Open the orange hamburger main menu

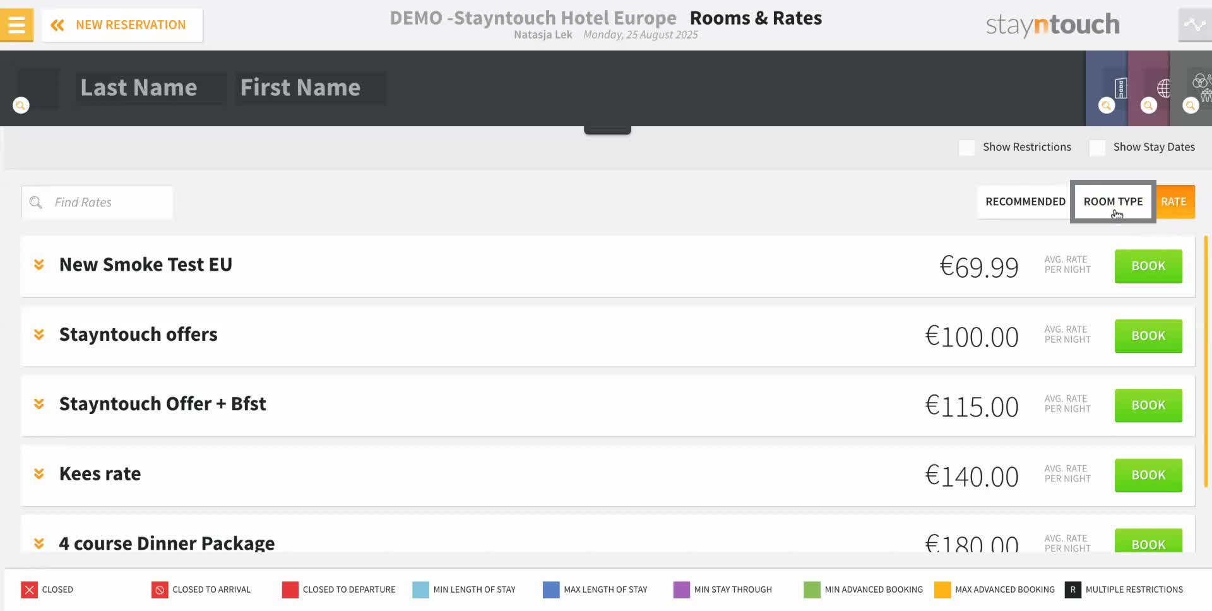pyautogui.click(x=16, y=25)
